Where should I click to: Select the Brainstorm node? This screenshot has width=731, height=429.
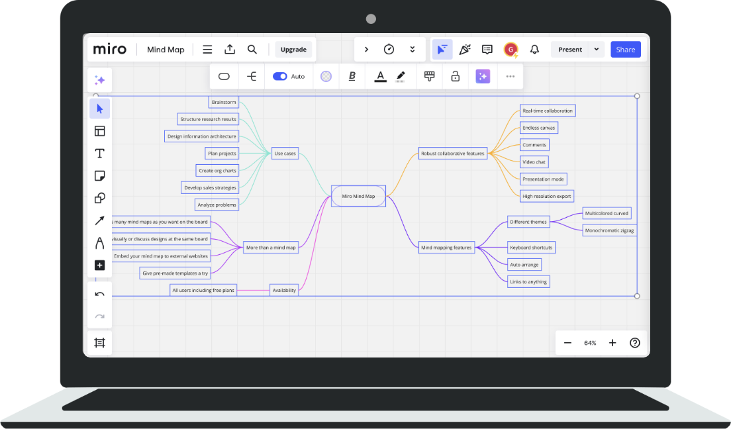pos(224,102)
